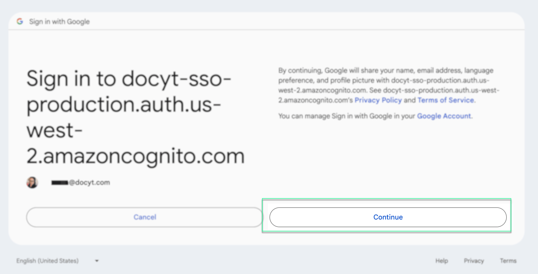This screenshot has height=274, width=538.
Task: Click the highlighted Continue button region
Action: [x=388, y=217]
